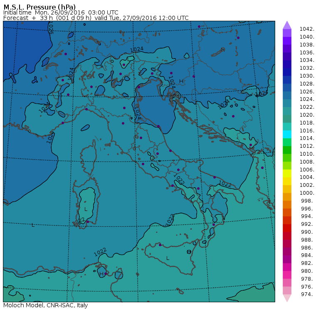Click the 1020. legend label
Image resolution: width=316 pixels, height=311 pixels.
pyautogui.click(x=307, y=115)
